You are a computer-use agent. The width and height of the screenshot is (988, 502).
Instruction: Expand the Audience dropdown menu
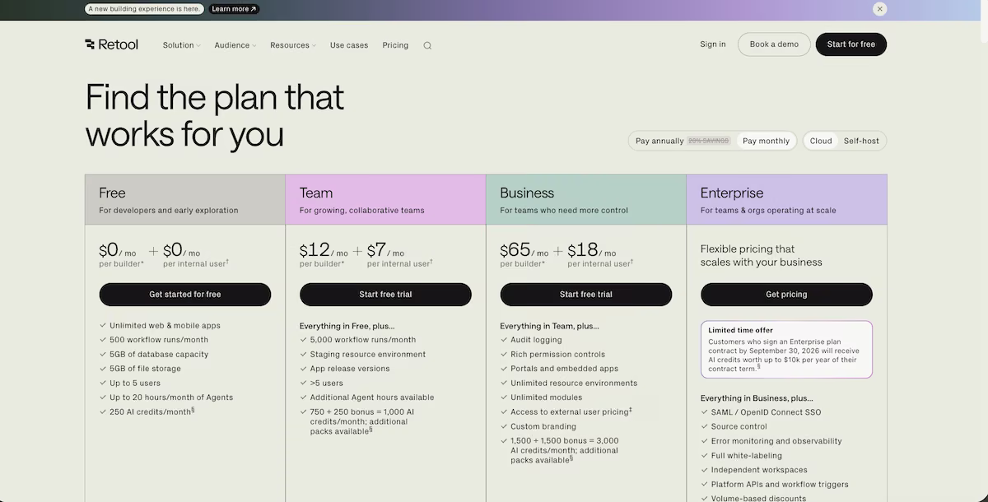[235, 45]
